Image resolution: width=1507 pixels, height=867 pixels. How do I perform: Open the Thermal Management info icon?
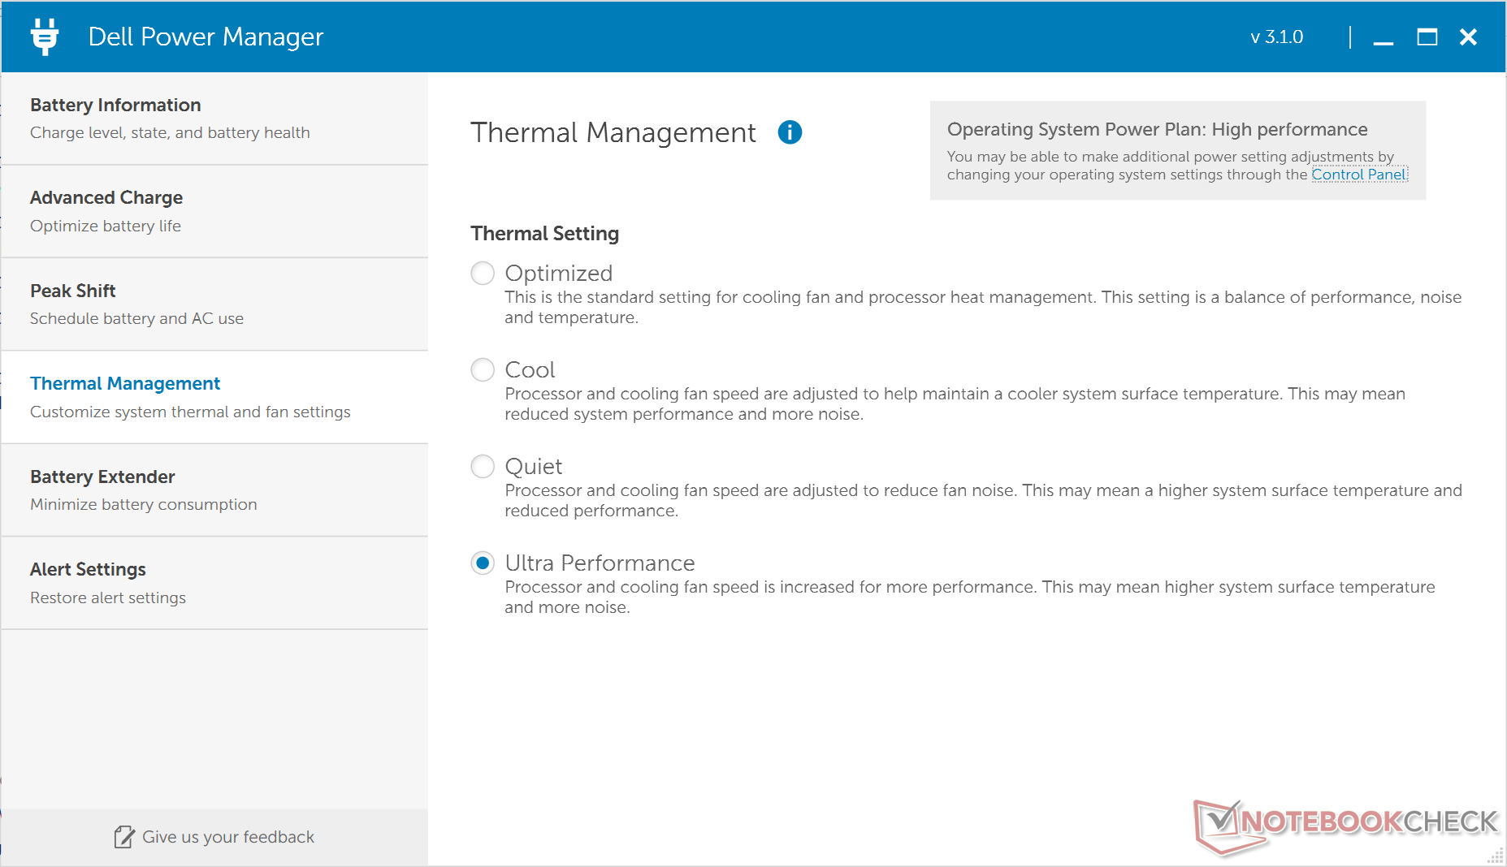coord(790,132)
